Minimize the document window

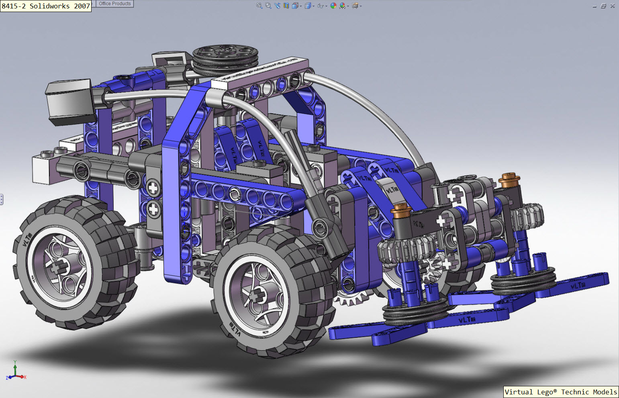click(594, 6)
